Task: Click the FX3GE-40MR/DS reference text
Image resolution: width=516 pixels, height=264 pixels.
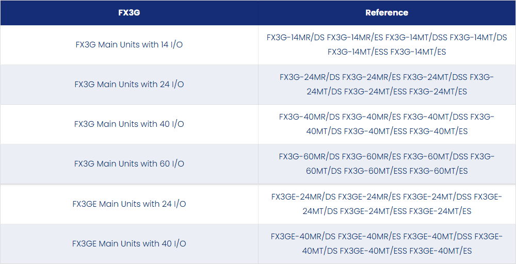Action: pos(303,237)
